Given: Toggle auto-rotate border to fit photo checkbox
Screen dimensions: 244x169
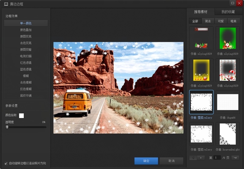Looking at the screenshot, I should pos(6,163).
